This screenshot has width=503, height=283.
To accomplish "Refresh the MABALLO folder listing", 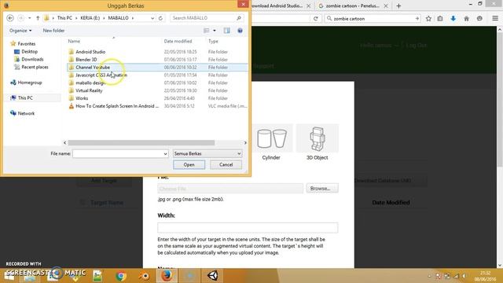I will point(160,18).
